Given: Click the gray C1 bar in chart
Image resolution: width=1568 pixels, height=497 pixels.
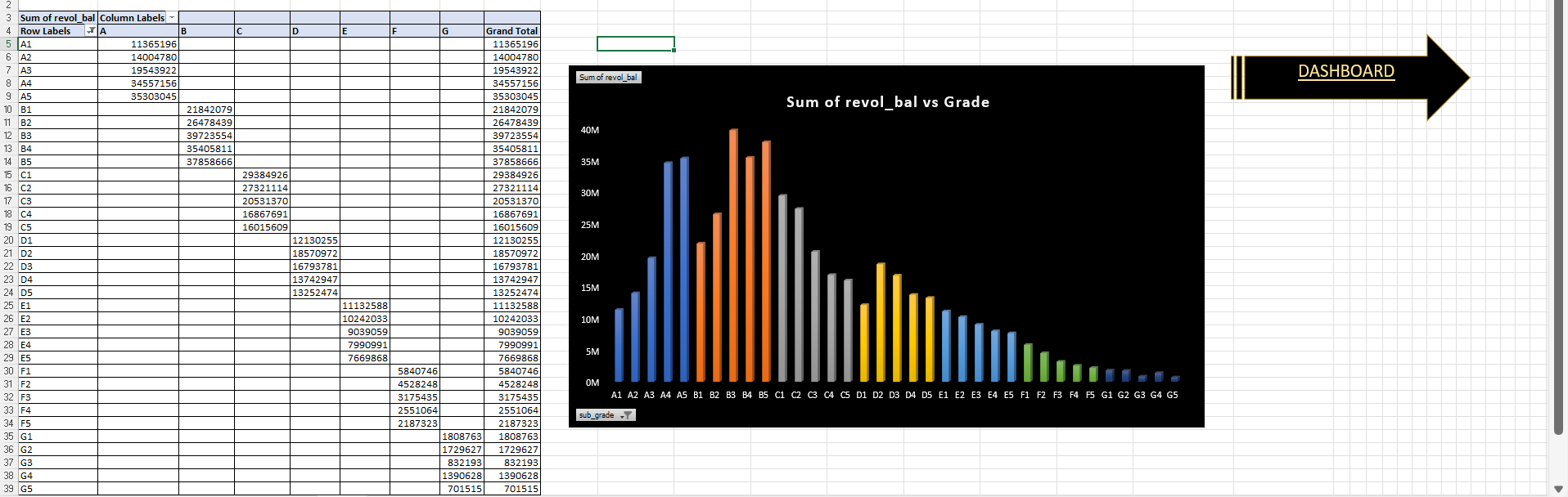Looking at the screenshot, I should click(782, 288).
